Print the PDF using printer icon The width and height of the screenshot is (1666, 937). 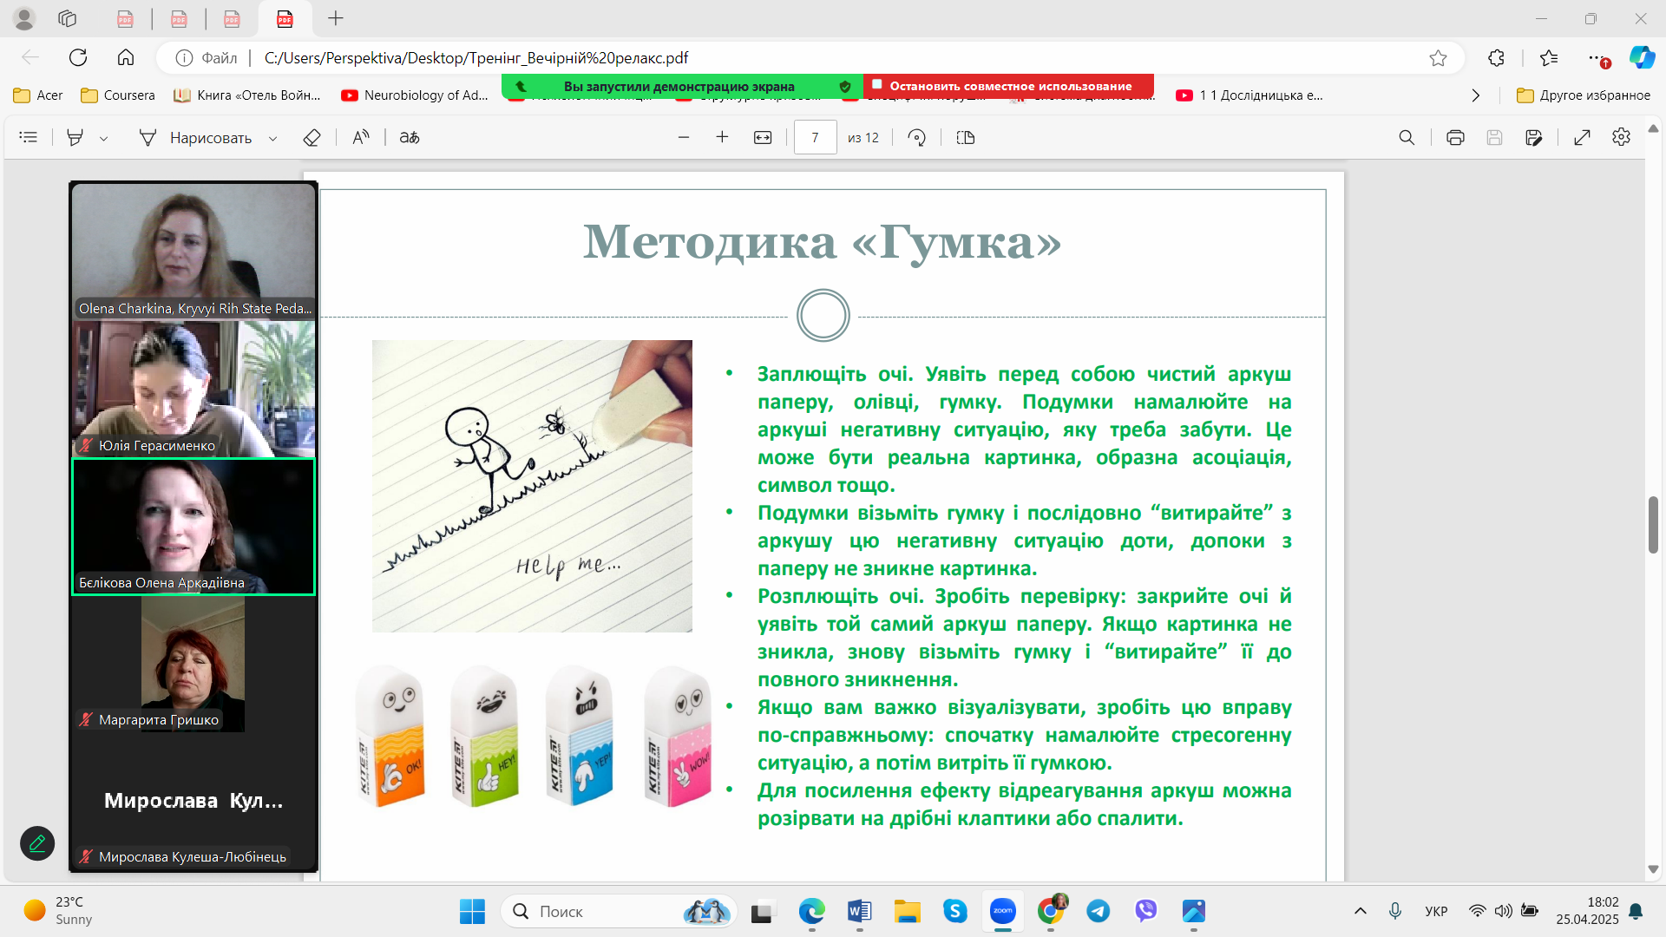(1455, 138)
